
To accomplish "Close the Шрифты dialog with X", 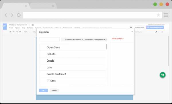I will tap(132, 32).
